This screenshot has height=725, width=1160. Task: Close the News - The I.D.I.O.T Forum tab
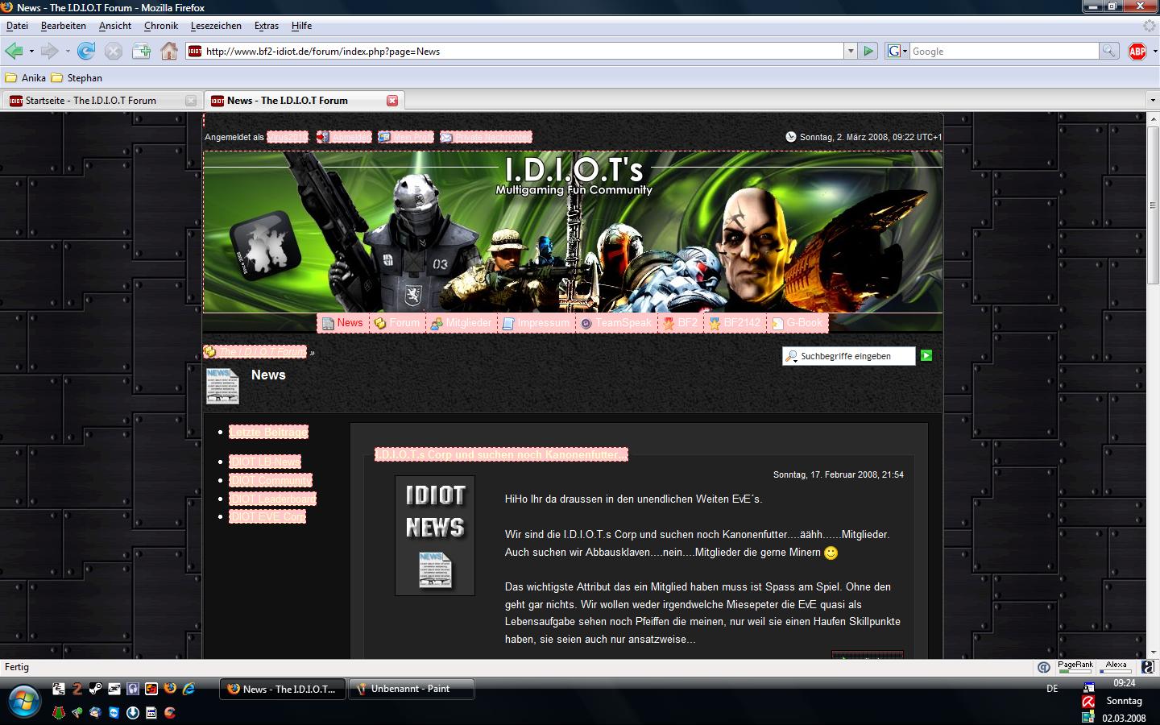pos(392,101)
